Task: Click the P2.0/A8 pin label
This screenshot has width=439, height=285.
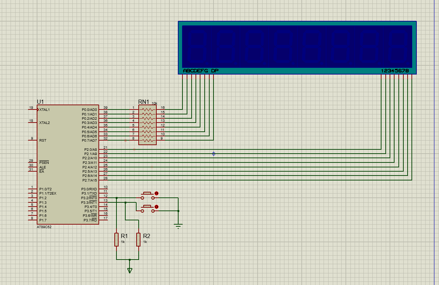Action: point(91,150)
